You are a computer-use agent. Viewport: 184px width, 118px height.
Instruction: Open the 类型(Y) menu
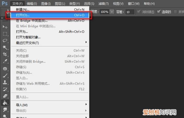(75, 4)
